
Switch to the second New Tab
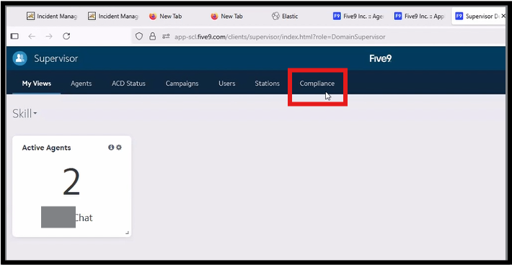coord(227,16)
